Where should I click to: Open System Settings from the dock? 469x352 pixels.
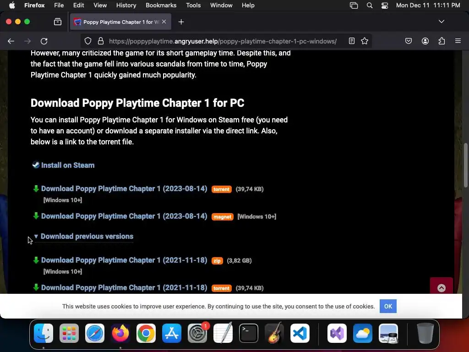click(197, 333)
